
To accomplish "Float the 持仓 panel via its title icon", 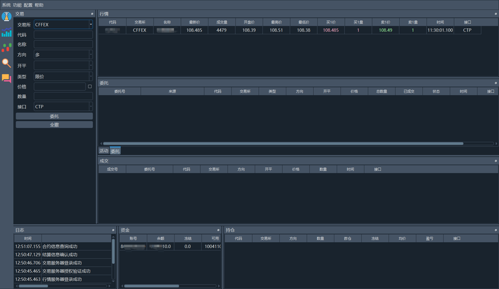I will coord(495,230).
